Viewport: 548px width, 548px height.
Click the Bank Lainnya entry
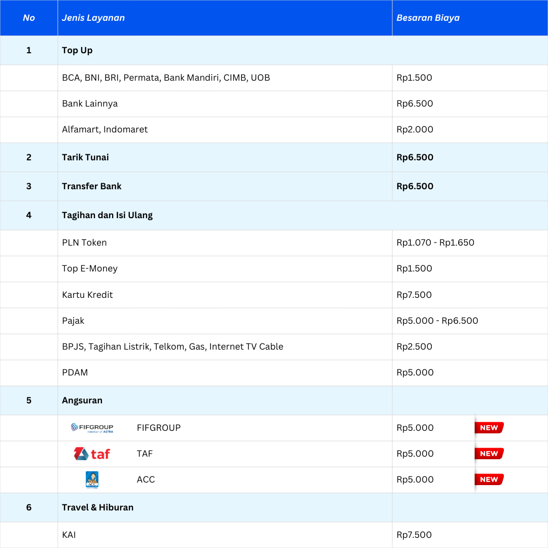coord(90,104)
